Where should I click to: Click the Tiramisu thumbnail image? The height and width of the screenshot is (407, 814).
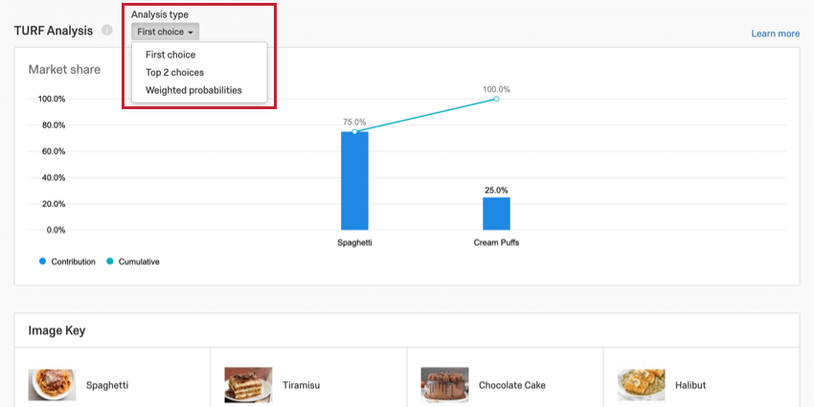248,385
